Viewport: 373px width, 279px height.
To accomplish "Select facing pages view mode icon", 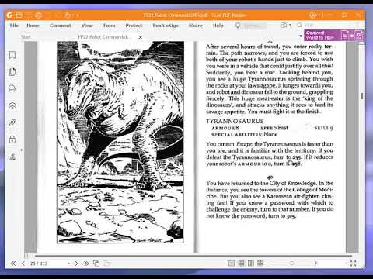I will point(251,263).
